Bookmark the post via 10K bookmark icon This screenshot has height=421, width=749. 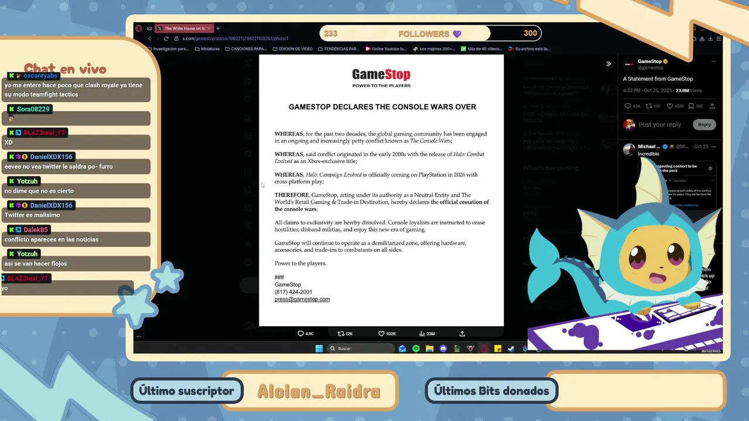691,106
